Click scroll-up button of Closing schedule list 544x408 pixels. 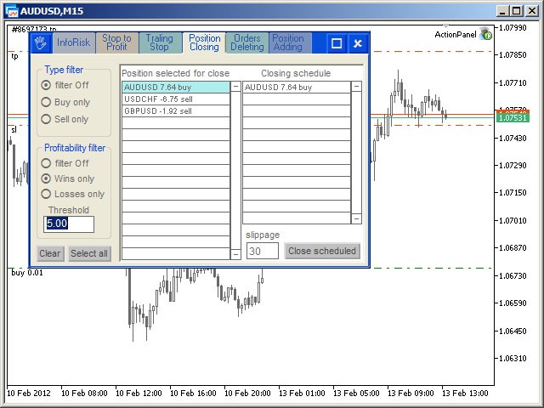pyautogui.click(x=356, y=87)
